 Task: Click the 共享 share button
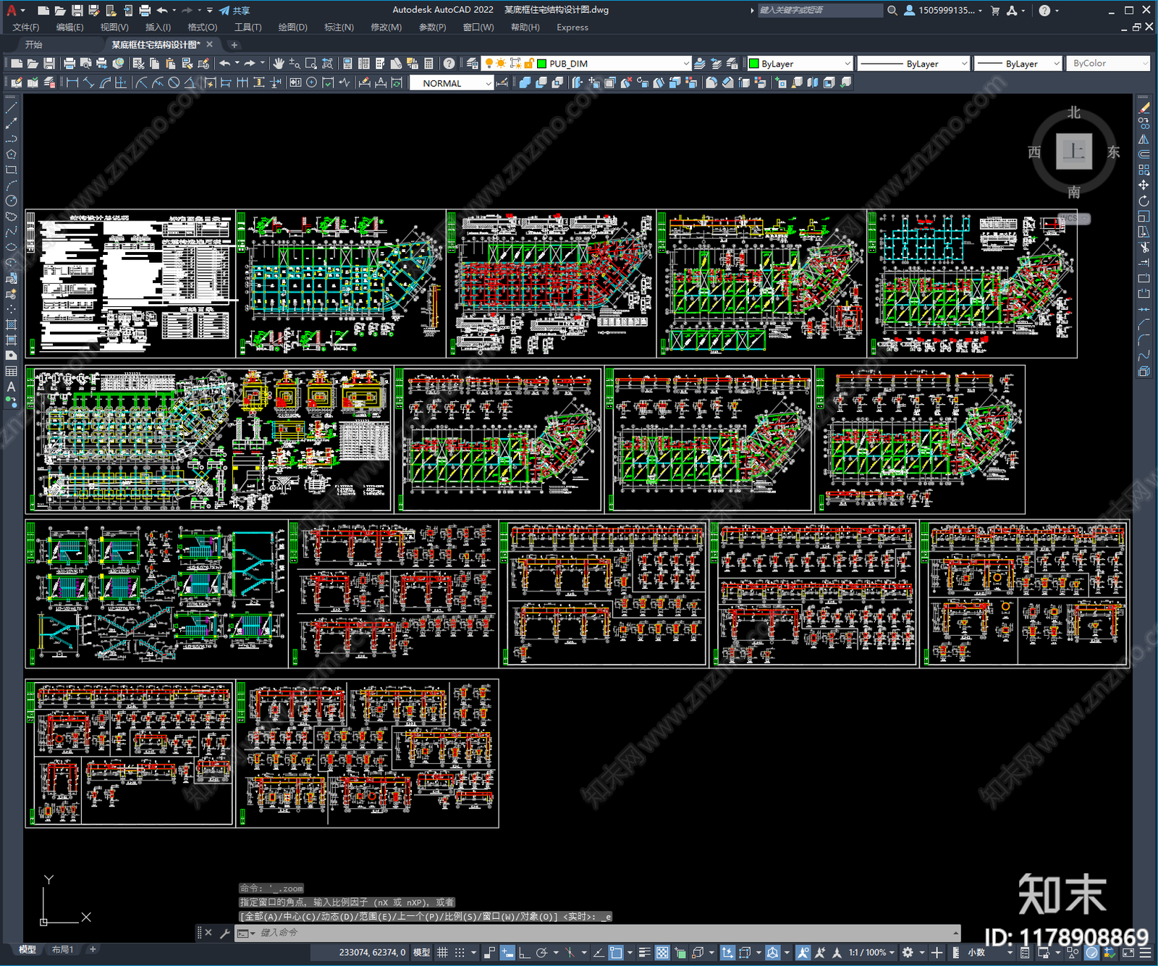point(234,10)
